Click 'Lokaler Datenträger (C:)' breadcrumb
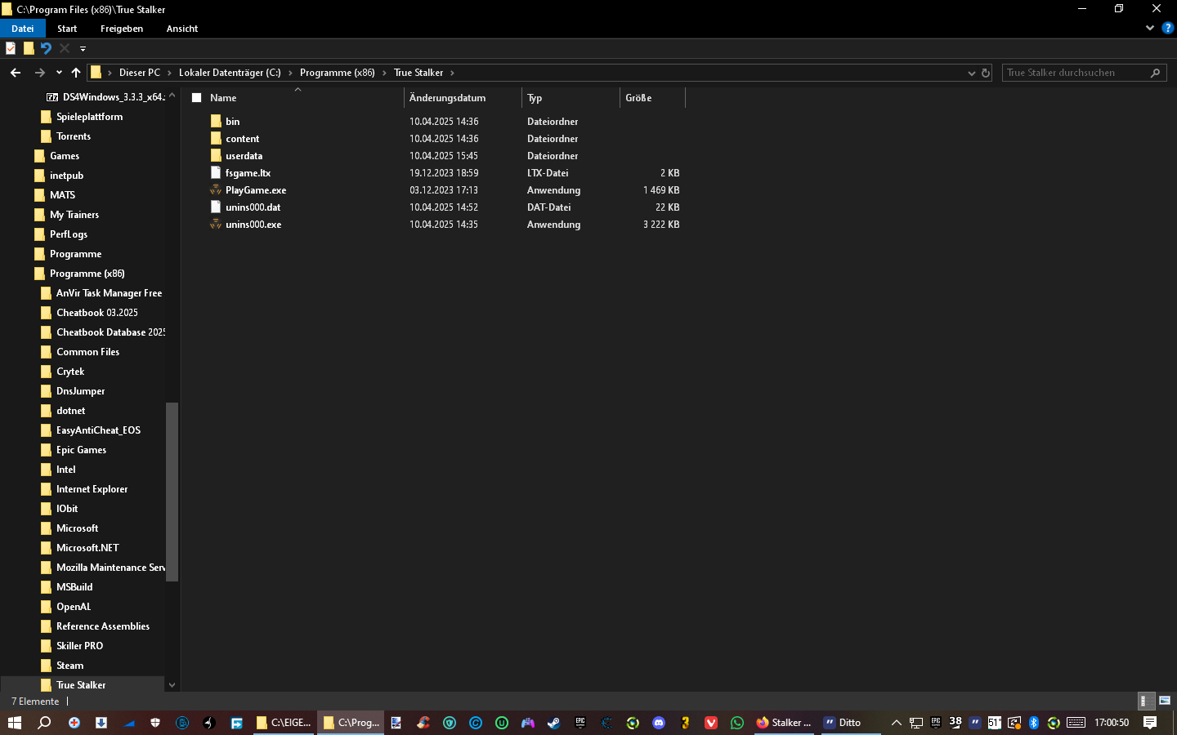This screenshot has height=735, width=1177. click(x=230, y=73)
